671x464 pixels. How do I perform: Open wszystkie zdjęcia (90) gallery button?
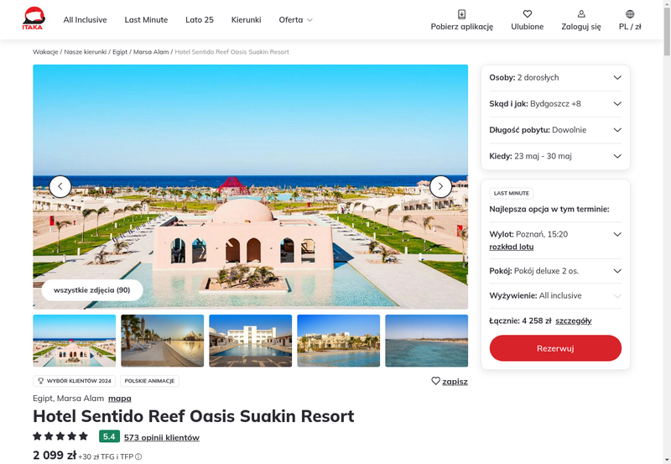coord(92,290)
